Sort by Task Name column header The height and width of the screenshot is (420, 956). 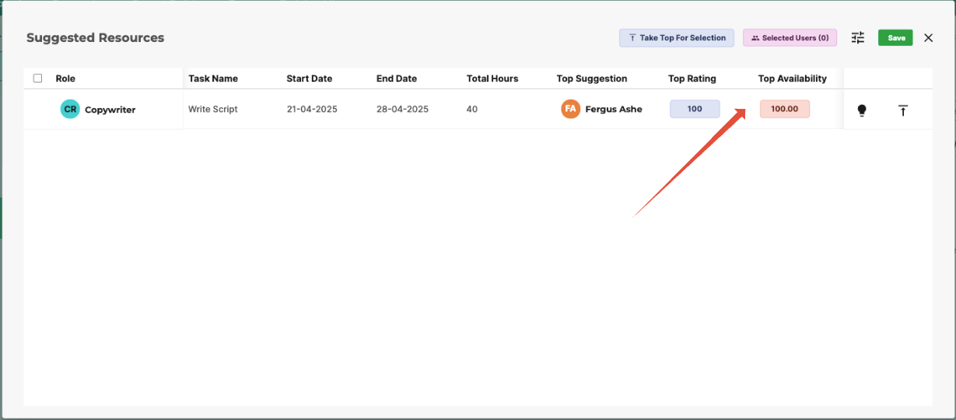(x=213, y=79)
